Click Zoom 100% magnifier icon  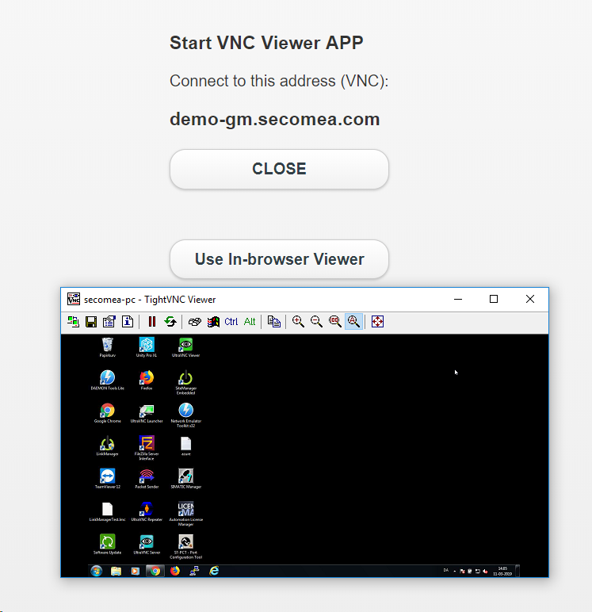[334, 322]
